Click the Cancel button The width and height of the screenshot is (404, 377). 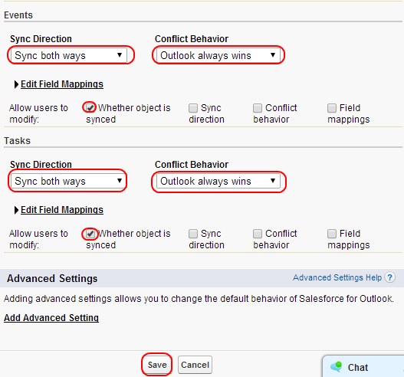(x=195, y=365)
